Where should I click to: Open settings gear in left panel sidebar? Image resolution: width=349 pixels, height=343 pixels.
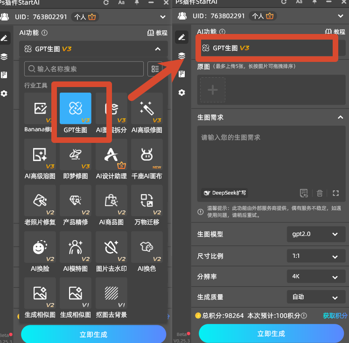[x=4, y=94]
